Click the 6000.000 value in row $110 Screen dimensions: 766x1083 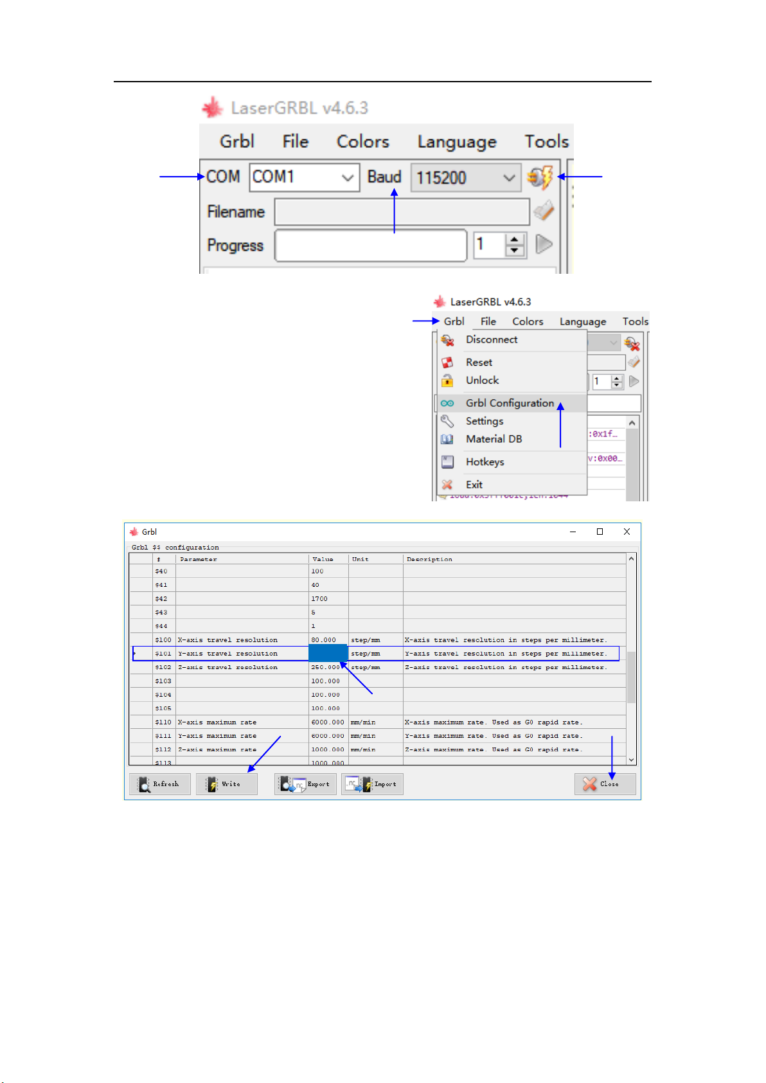(x=328, y=722)
